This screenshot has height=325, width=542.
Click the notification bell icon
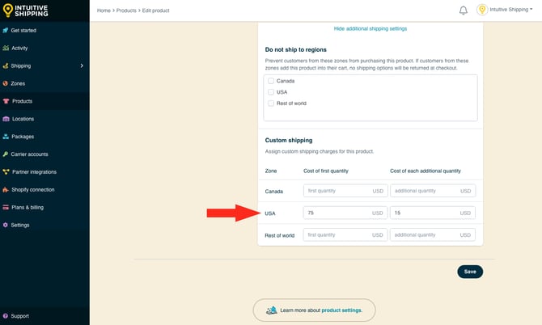click(x=464, y=11)
